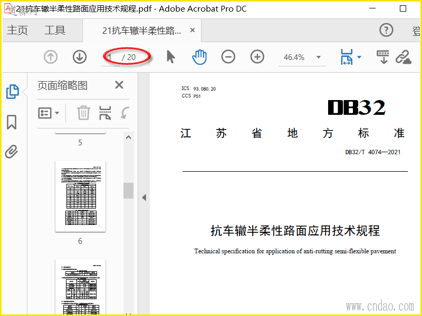Minimize the Acrobat window
The height and width of the screenshot is (316, 422).
(x=372, y=8)
